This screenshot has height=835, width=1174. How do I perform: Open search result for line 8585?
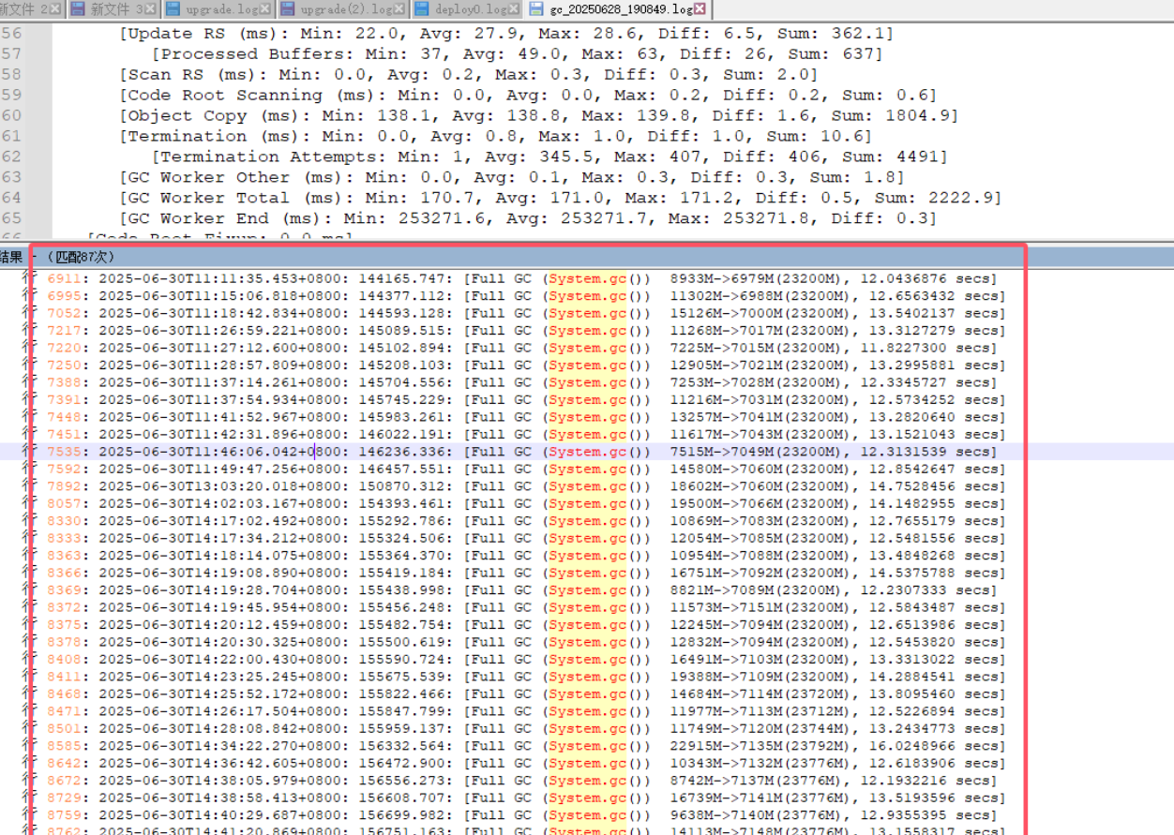(526, 746)
